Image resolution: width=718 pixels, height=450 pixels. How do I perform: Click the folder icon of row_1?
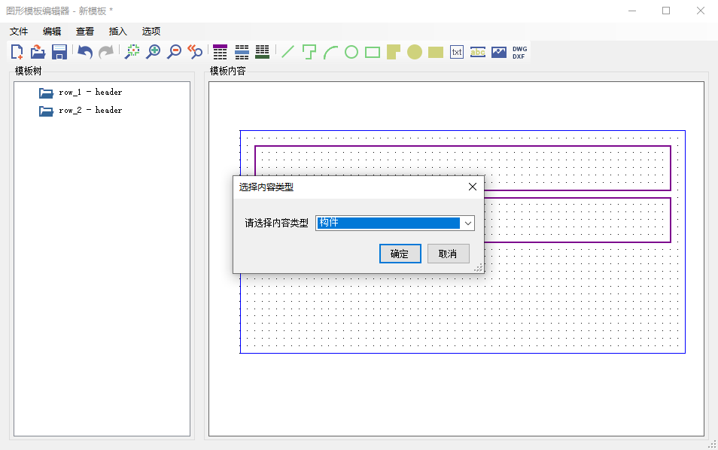46,93
